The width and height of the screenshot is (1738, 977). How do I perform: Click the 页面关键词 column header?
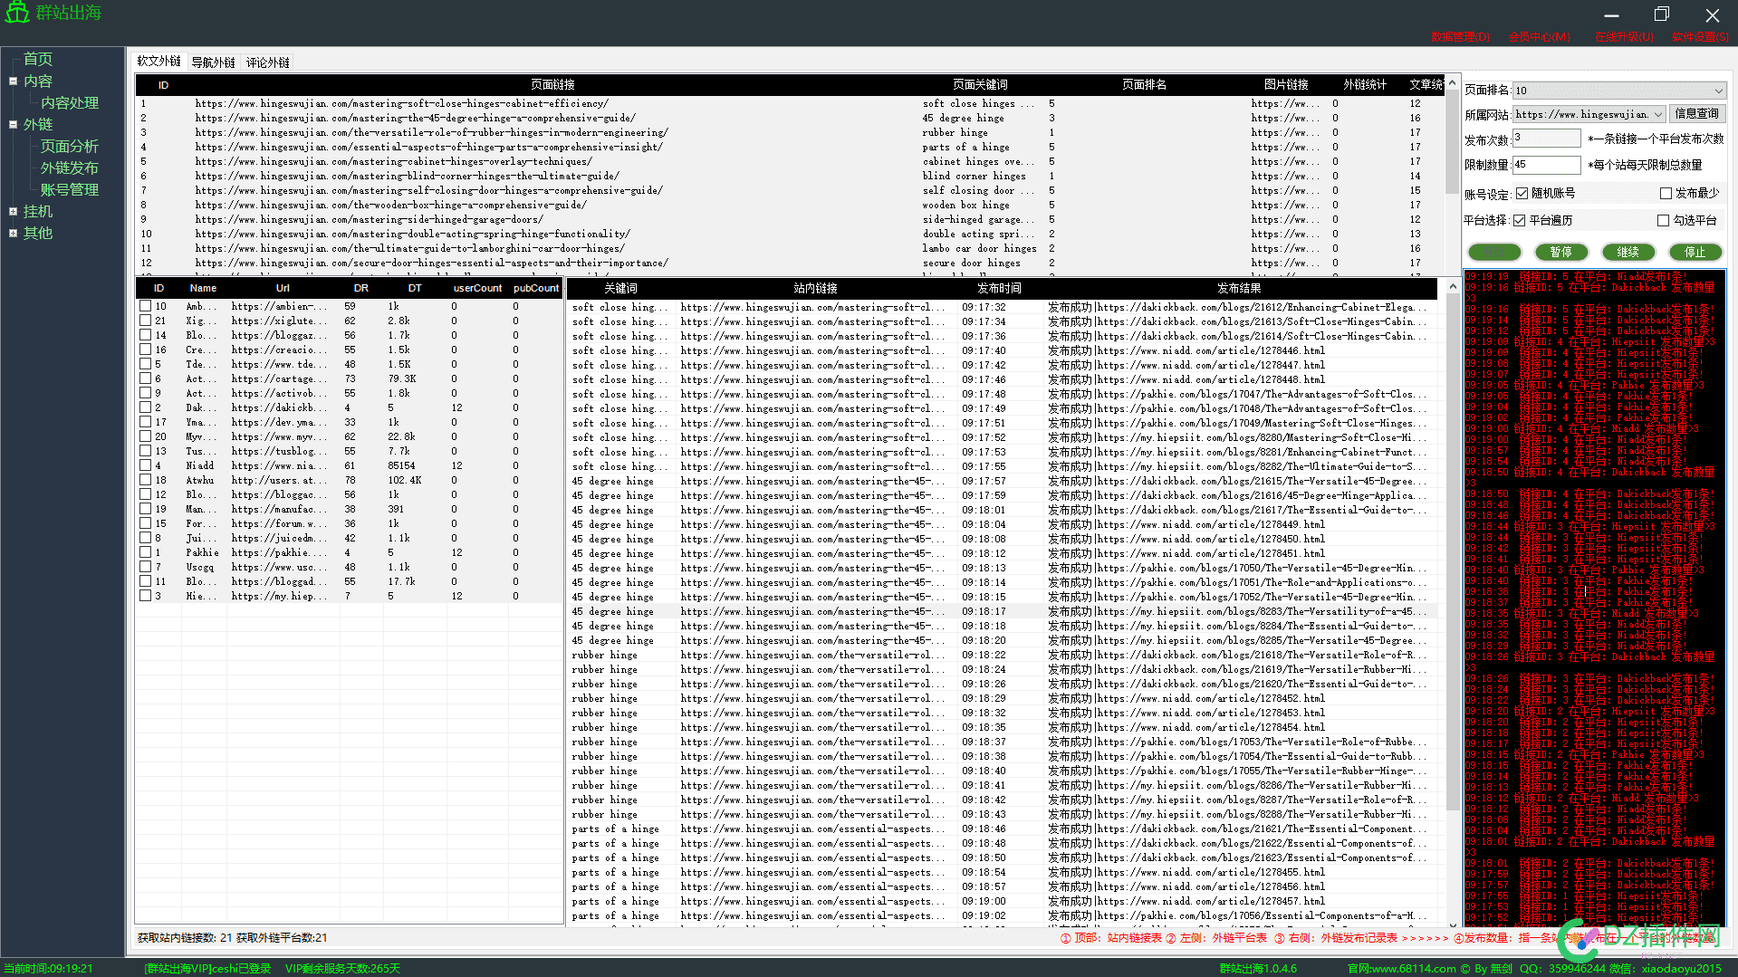coord(980,84)
